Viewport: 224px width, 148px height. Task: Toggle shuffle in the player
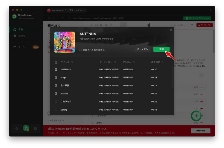pyautogui.click(x=92, y=25)
